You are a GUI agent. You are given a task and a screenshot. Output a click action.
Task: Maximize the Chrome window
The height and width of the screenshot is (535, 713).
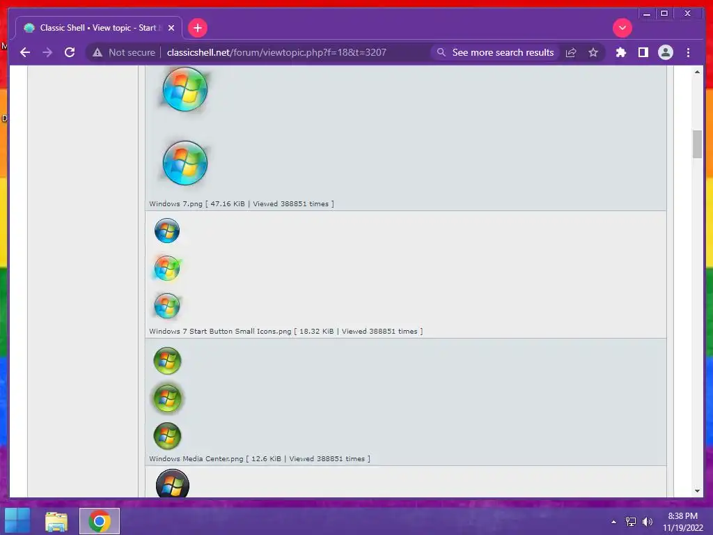(664, 14)
